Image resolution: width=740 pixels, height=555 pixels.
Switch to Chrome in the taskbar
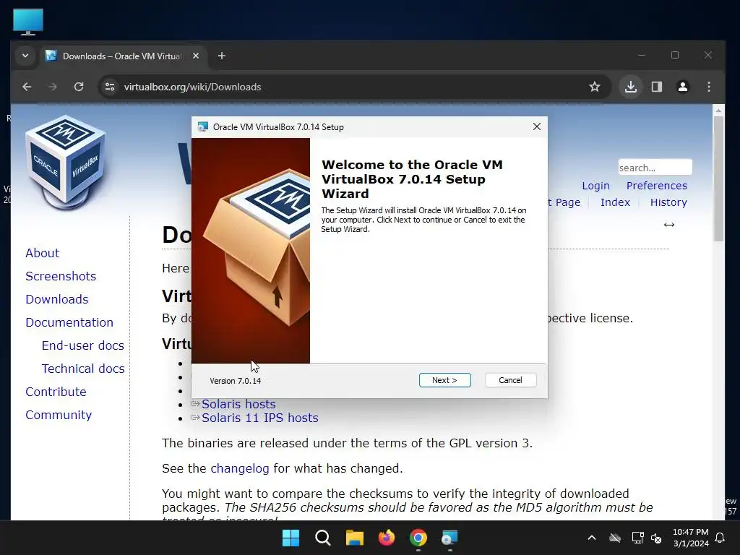coord(418,538)
